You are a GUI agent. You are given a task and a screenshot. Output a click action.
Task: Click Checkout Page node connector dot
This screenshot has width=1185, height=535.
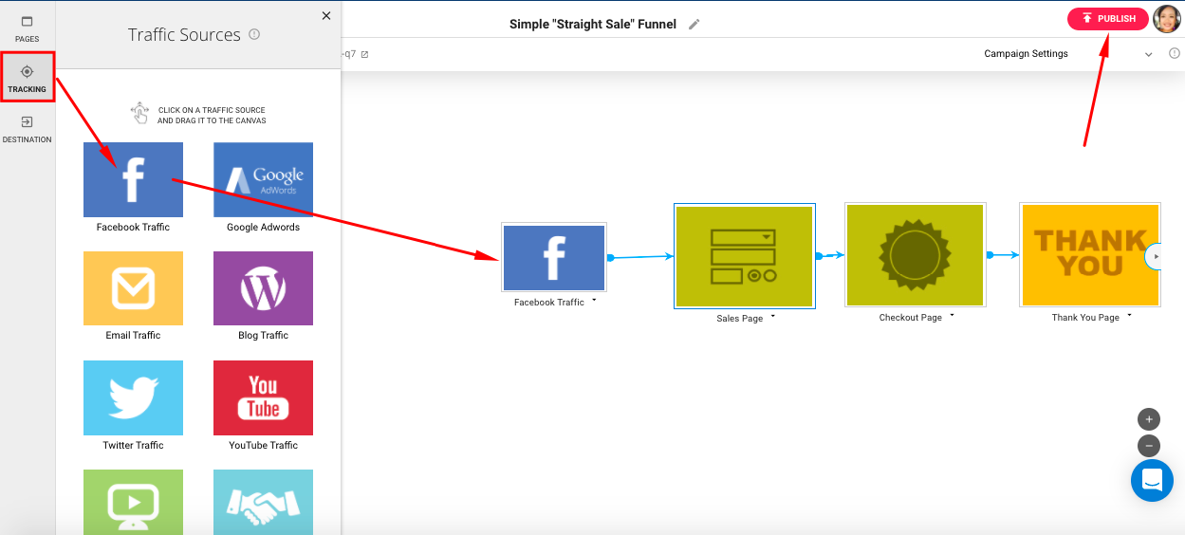click(x=990, y=254)
